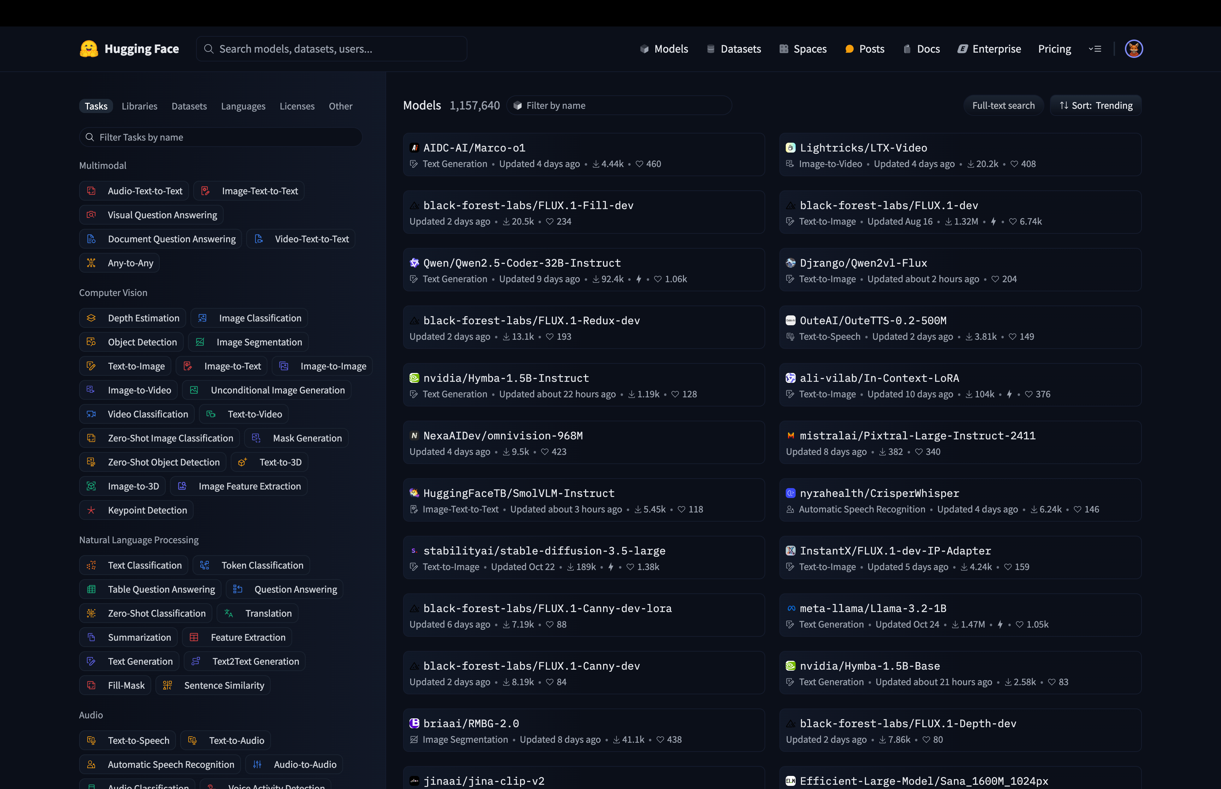The image size is (1221, 789).
Task: Toggle Full-text search button
Action: (1003, 105)
